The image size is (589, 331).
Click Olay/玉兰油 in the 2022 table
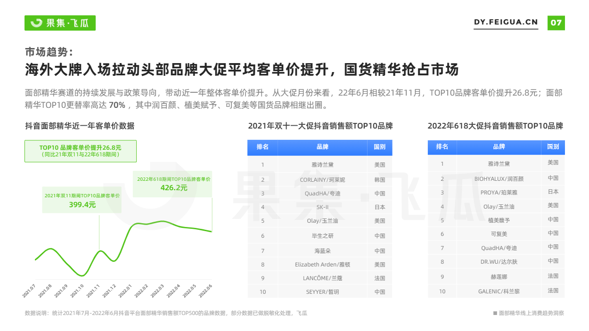tap(499, 207)
